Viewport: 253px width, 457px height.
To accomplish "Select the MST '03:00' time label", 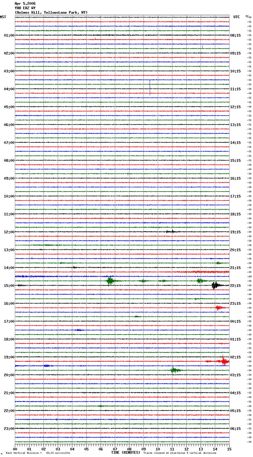I will tap(9, 71).
